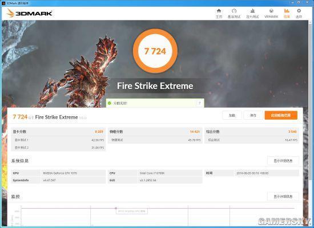
Task: Show detailed monitoring info button
Action: point(283,197)
